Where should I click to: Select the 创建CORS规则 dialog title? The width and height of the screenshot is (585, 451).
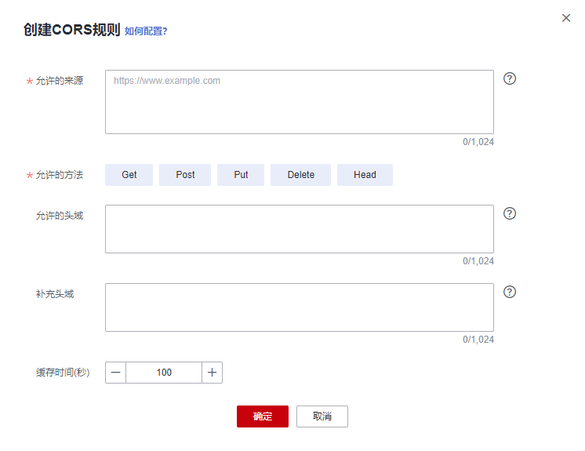[72, 30]
